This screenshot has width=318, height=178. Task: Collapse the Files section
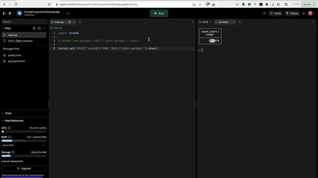click(x=3, y=29)
